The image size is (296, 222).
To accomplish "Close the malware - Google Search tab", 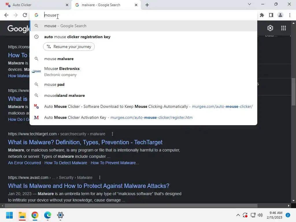I will click(136, 5).
